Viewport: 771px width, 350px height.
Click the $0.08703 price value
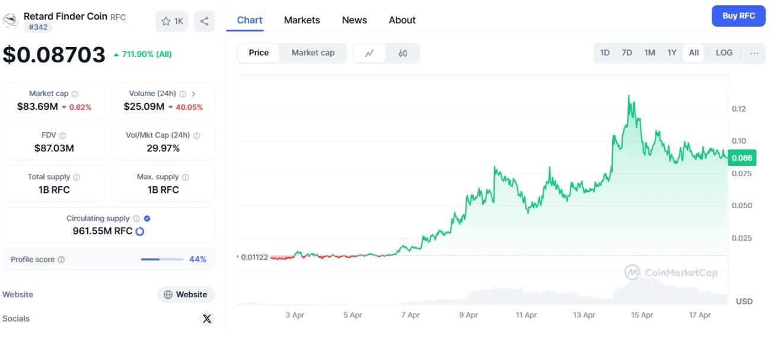pos(54,55)
